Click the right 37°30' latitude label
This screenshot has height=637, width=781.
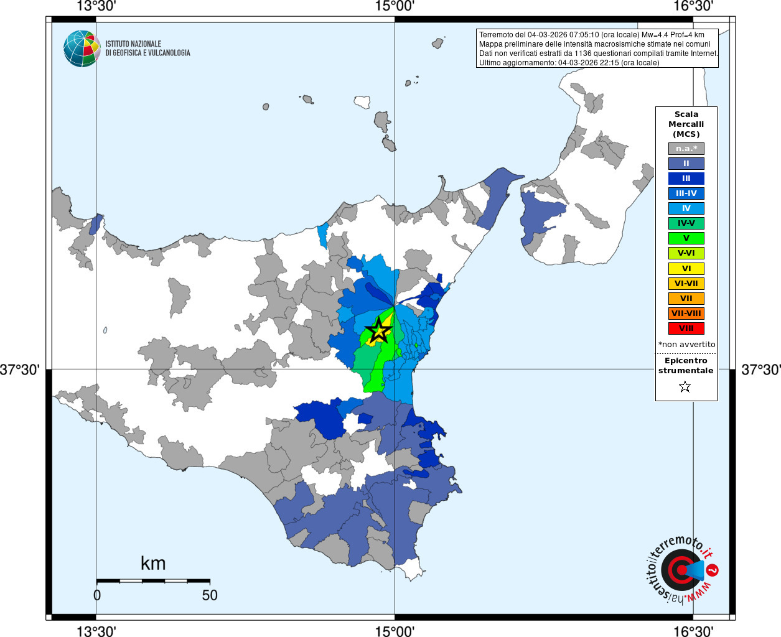pos(760,370)
